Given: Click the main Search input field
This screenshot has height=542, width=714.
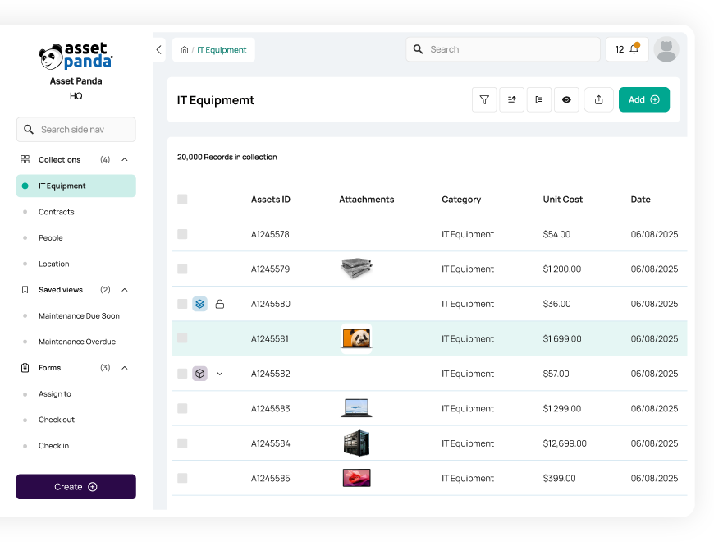Looking at the screenshot, I should (502, 49).
